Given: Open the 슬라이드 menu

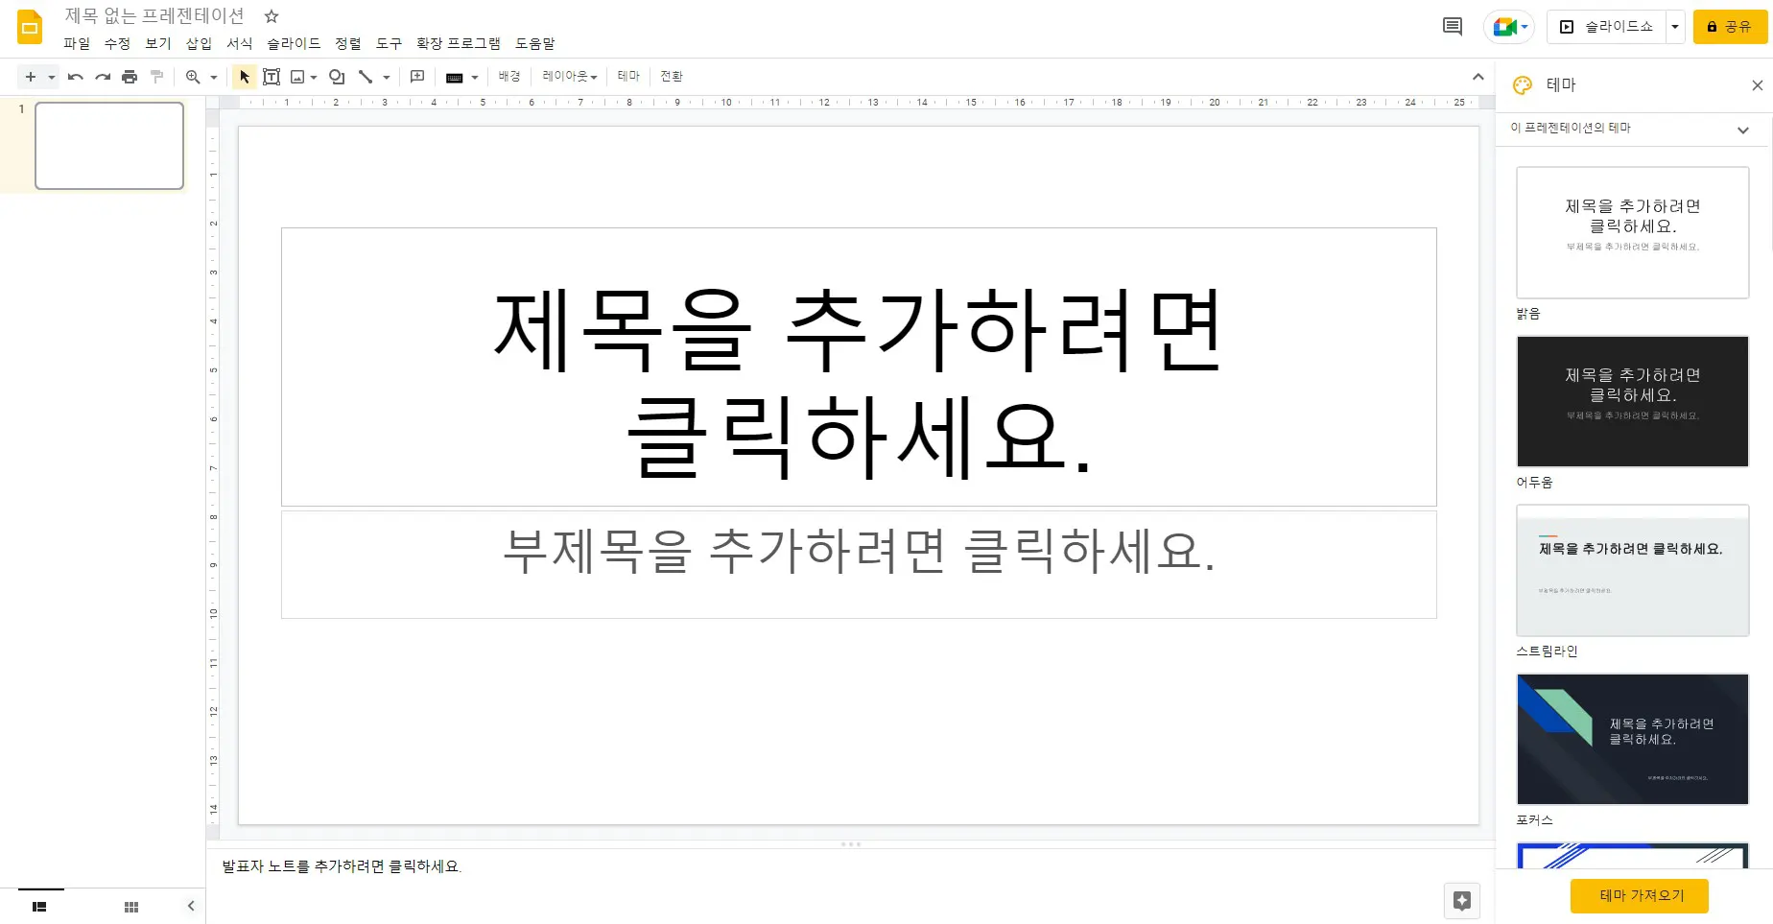Looking at the screenshot, I should pos(294,43).
